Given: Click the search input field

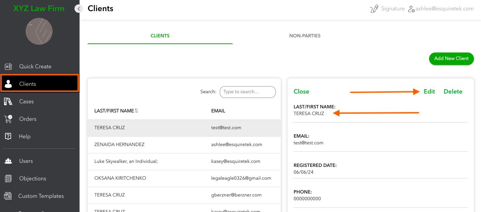Looking at the screenshot, I should pos(247,92).
